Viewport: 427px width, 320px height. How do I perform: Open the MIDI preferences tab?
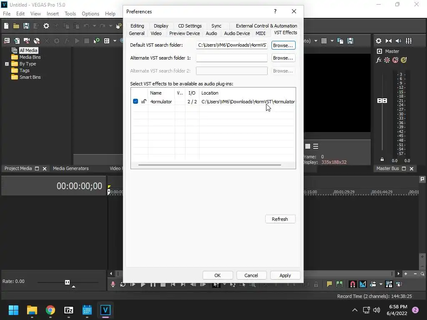tap(260, 33)
